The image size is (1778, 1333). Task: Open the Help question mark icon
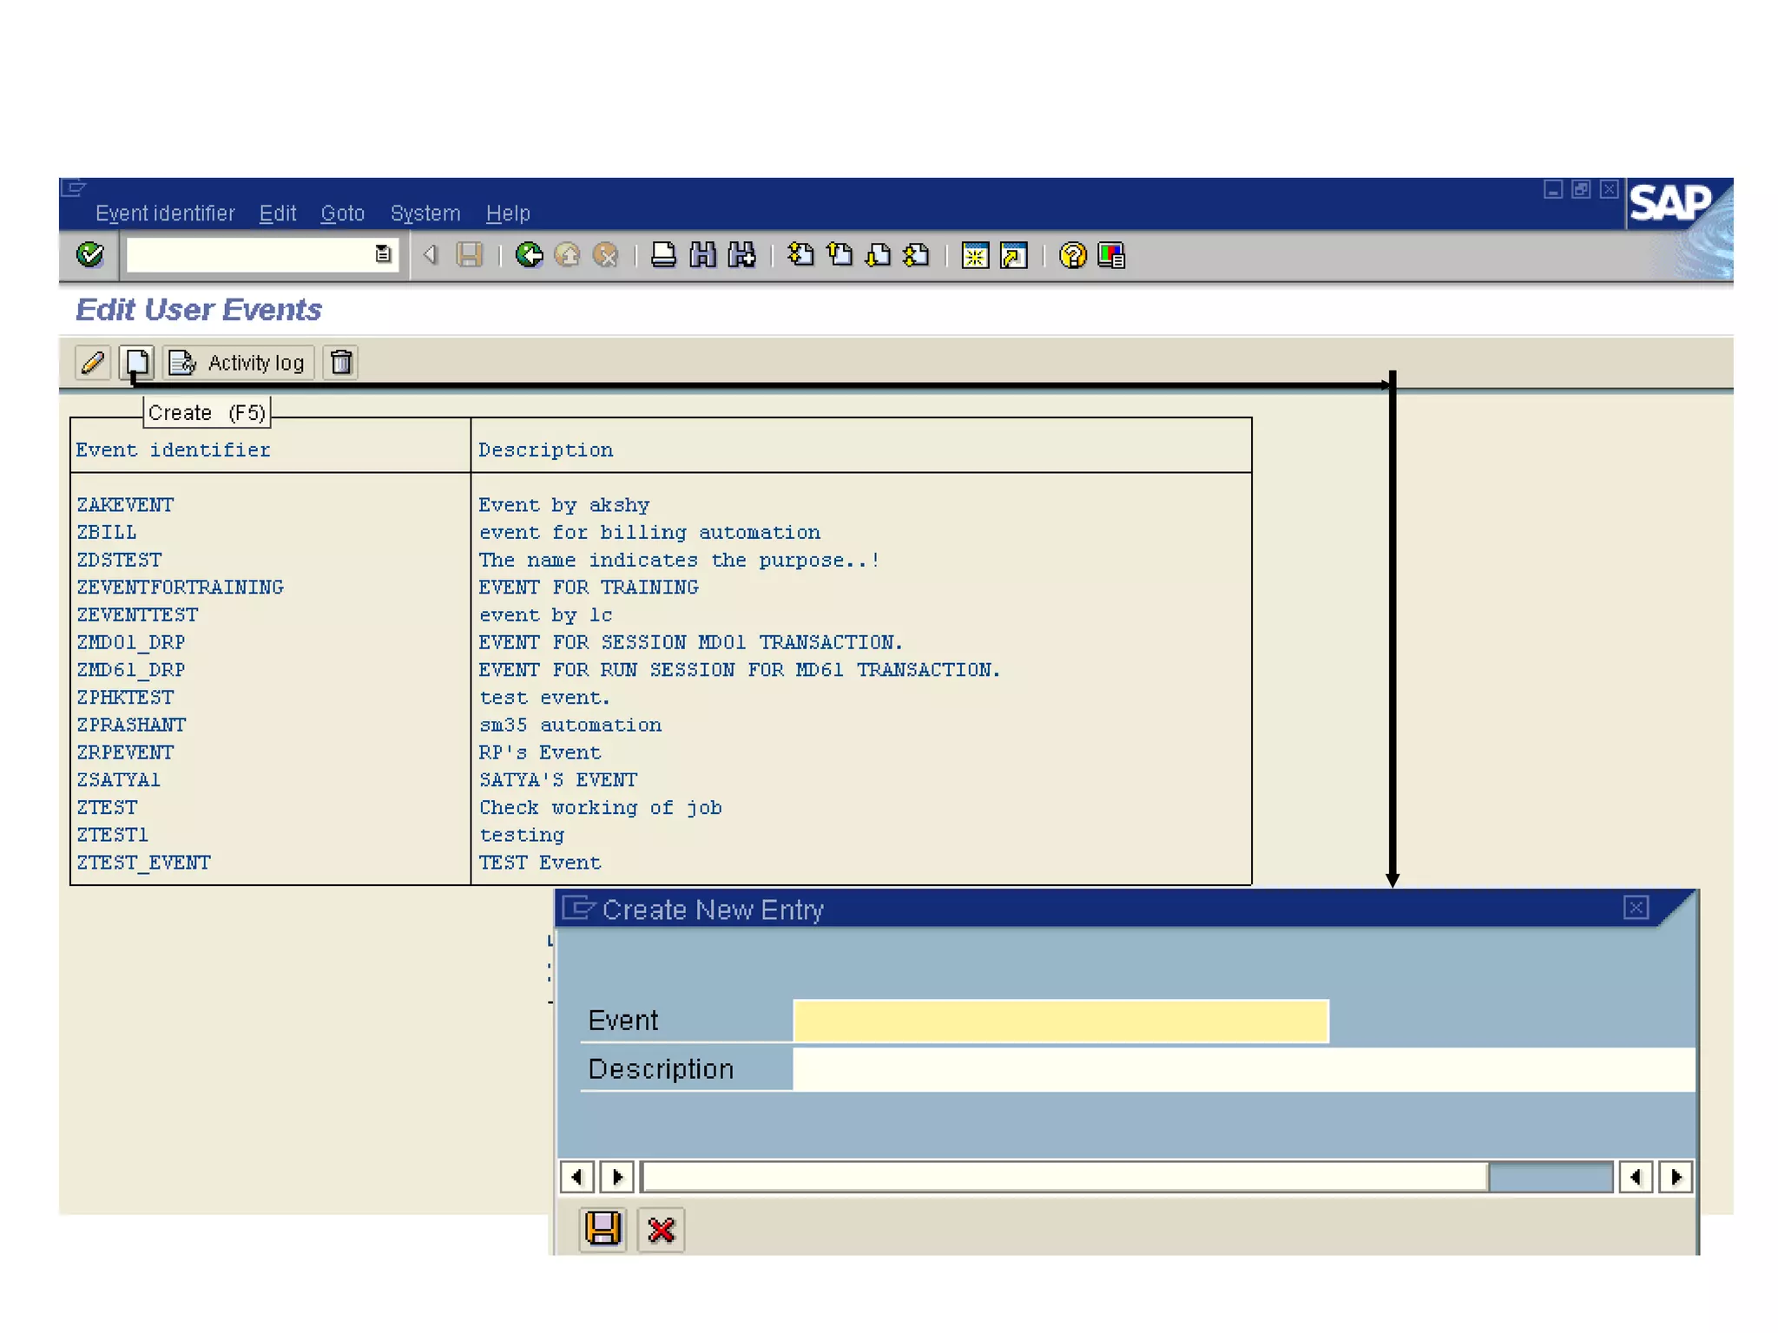click(1072, 255)
